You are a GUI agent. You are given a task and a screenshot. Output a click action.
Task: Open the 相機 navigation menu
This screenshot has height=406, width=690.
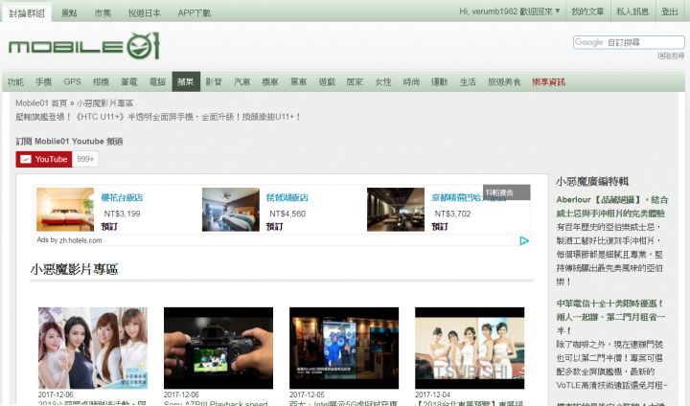click(x=101, y=81)
